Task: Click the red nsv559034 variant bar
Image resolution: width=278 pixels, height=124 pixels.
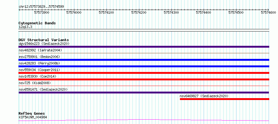Action: [144, 73]
